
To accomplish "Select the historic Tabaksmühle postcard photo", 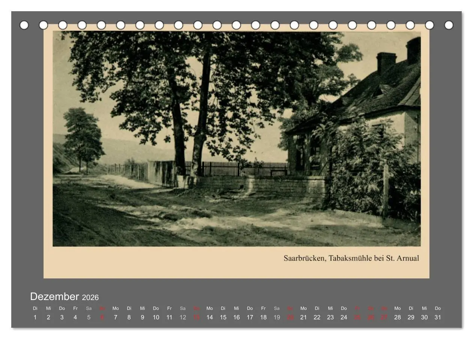I will click(x=236, y=139).
